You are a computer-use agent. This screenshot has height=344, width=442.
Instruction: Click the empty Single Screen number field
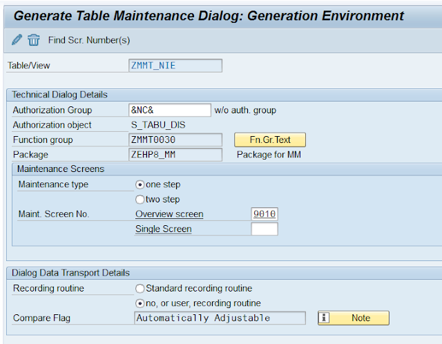point(265,229)
